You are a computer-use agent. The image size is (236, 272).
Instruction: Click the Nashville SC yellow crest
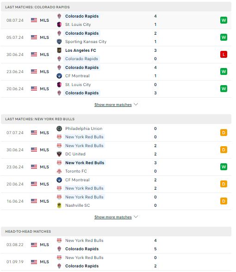pos(59,205)
